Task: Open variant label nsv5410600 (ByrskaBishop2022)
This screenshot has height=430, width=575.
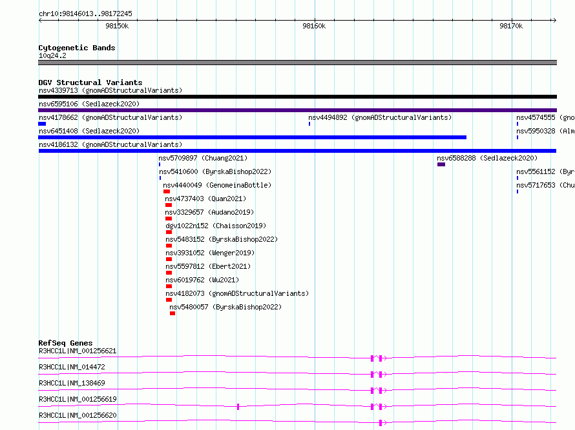Action: click(215, 171)
